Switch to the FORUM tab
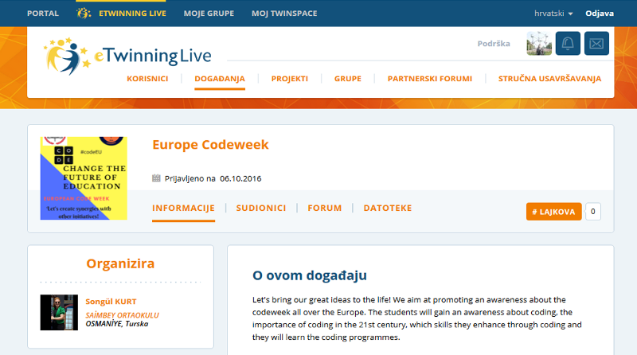This screenshot has width=637, height=355. pyautogui.click(x=325, y=208)
